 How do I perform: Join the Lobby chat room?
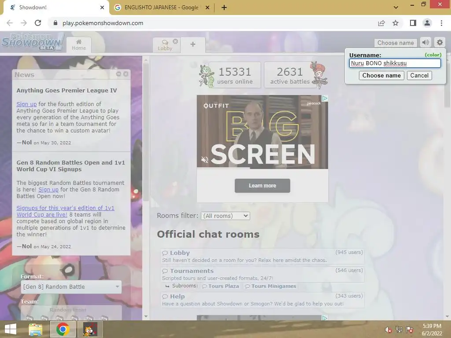(262, 256)
